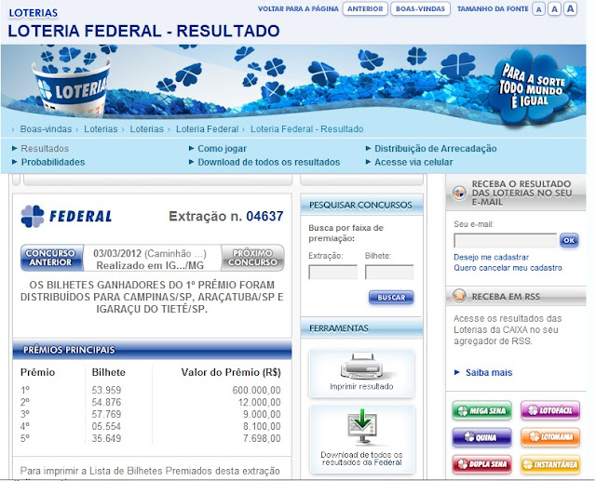Click the BOAS-VINDAS button
The image size is (596, 481).
(420, 8)
